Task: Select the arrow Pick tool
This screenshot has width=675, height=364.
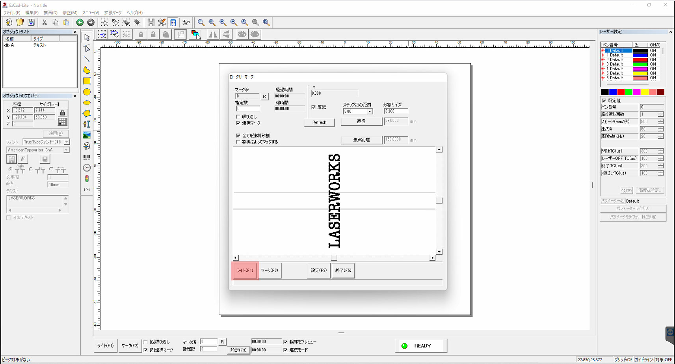Action: tap(87, 37)
